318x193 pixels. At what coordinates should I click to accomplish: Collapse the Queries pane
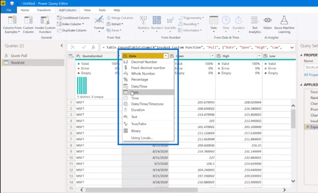click(62, 46)
